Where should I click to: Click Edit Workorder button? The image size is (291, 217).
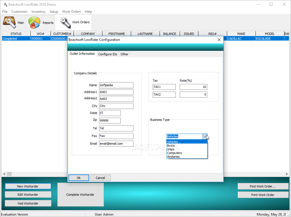28,195
